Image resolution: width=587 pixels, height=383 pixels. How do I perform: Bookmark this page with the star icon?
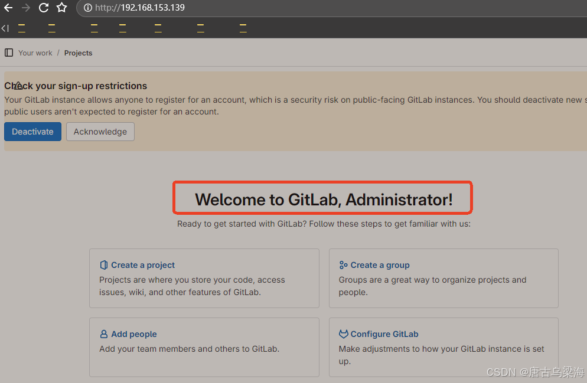[62, 8]
